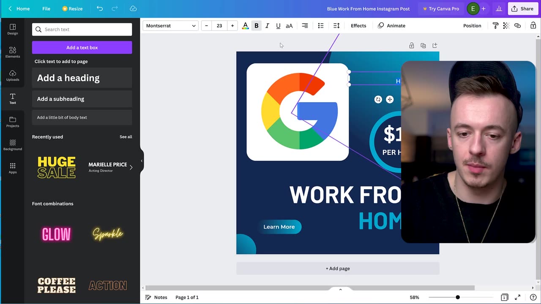Click the Copy style paint roller icon

[495, 26]
